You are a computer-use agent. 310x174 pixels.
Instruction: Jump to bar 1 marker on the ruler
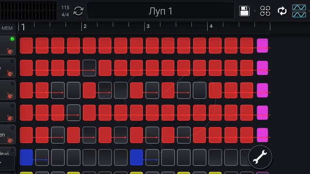coord(23,27)
